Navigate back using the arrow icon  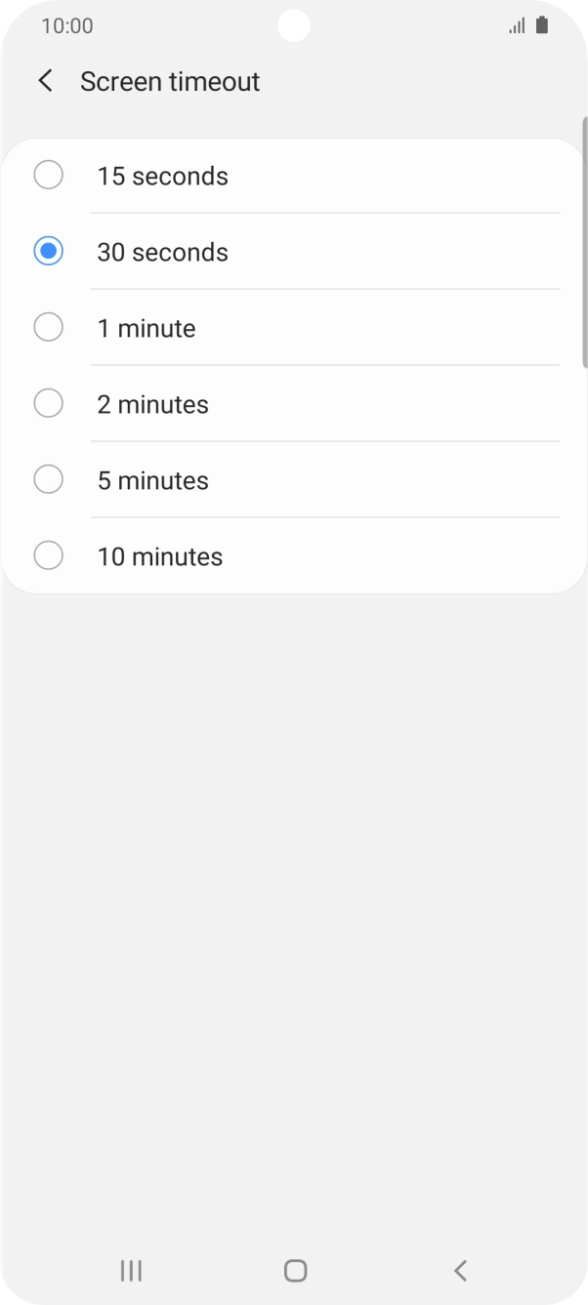(x=45, y=81)
